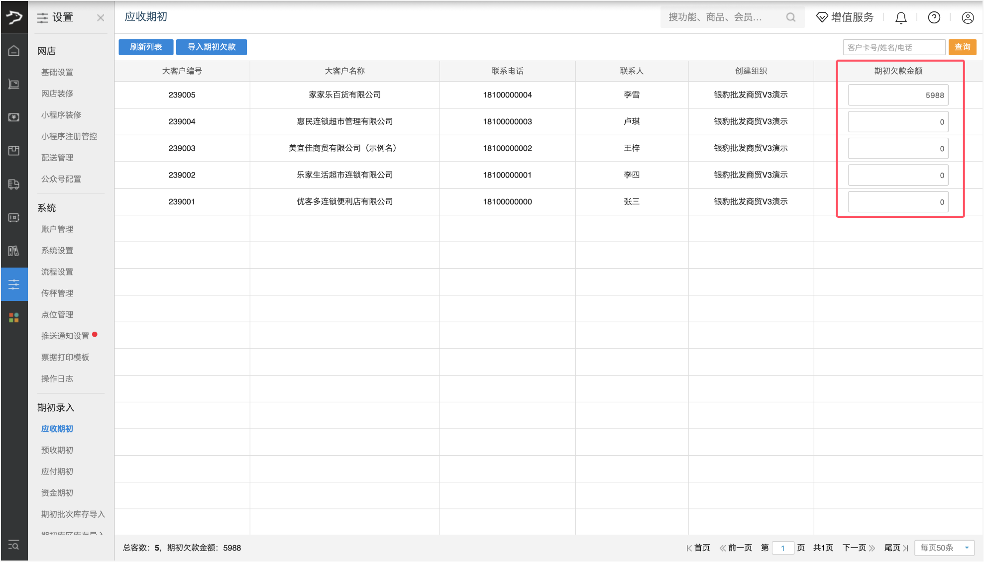This screenshot has width=984, height=562.
Task: Click the orange 查询 search button
Action: (962, 47)
